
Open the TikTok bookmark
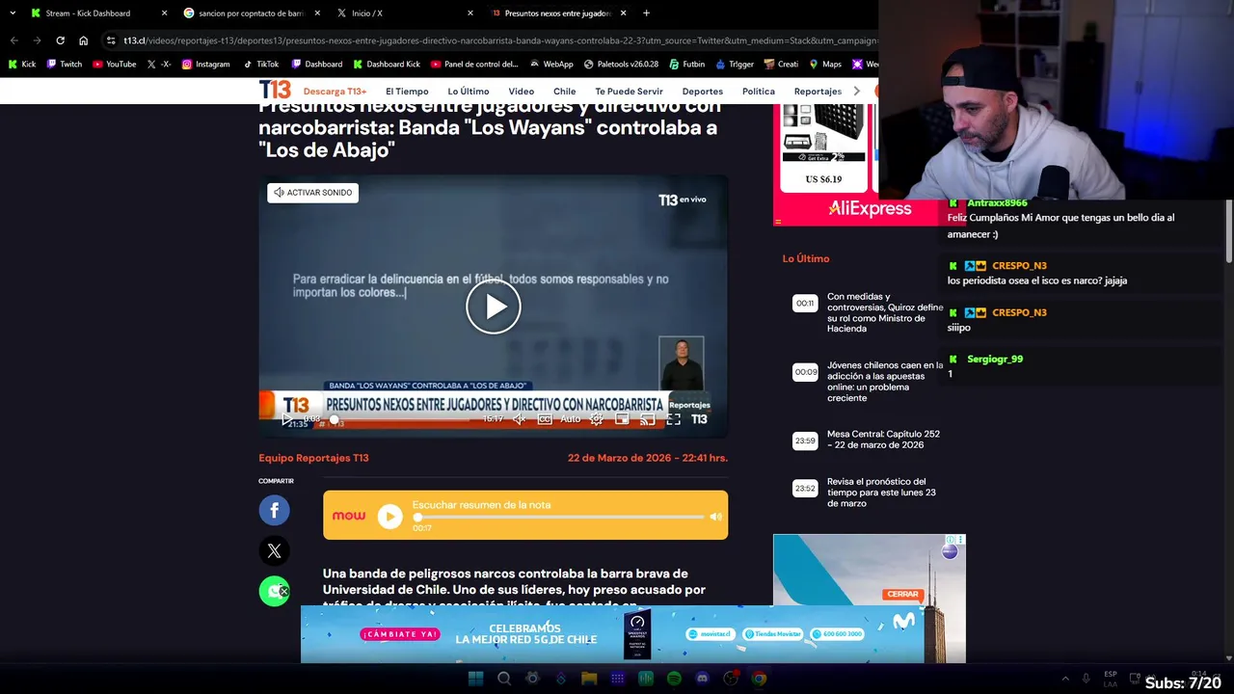[x=261, y=65]
